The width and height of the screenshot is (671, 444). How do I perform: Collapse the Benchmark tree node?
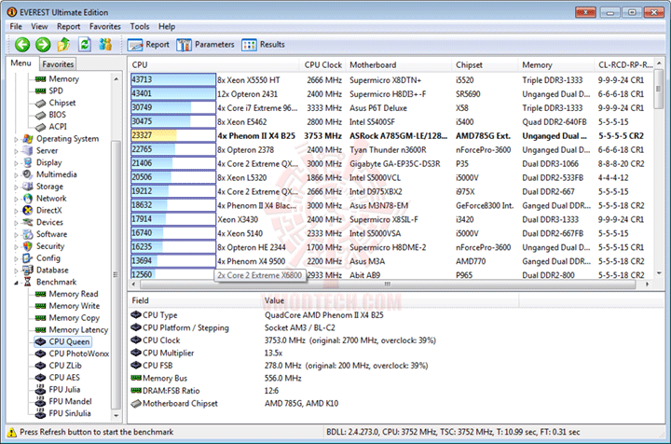click(16, 283)
